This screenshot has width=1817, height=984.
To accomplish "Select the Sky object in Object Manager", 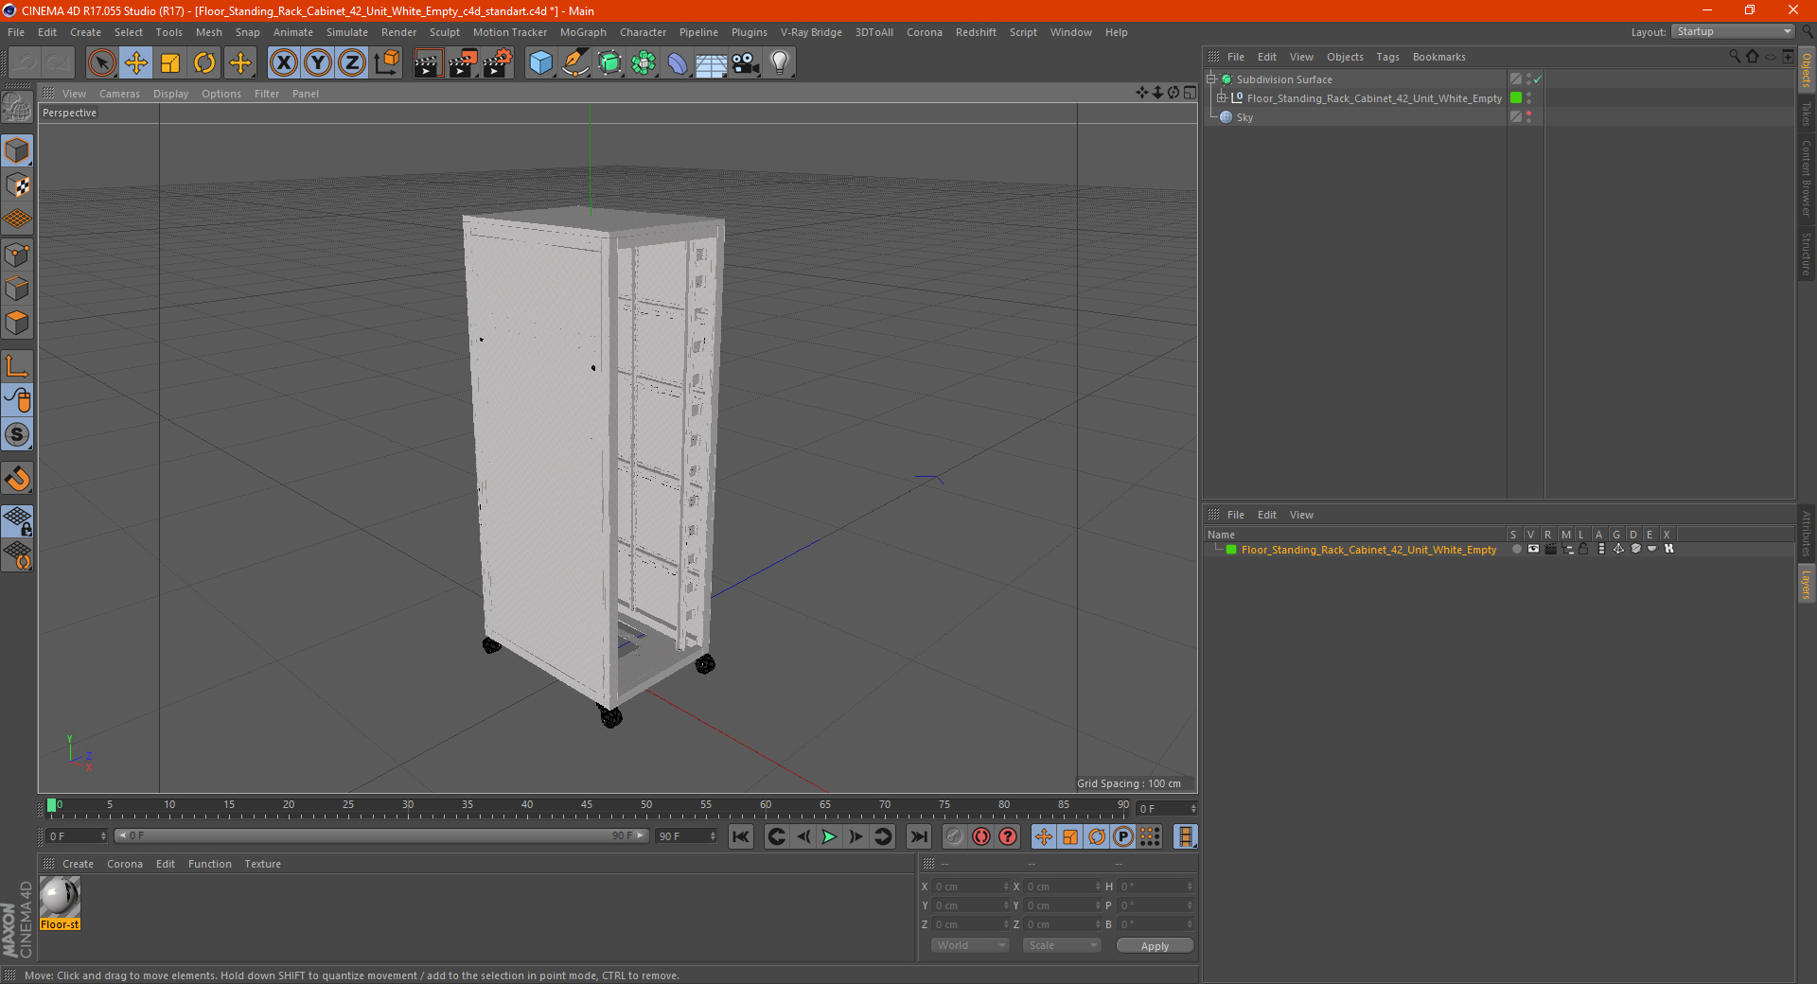I will point(1244,117).
